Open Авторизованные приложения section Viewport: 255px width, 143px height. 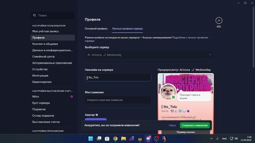pyautogui.click(x=53, y=63)
